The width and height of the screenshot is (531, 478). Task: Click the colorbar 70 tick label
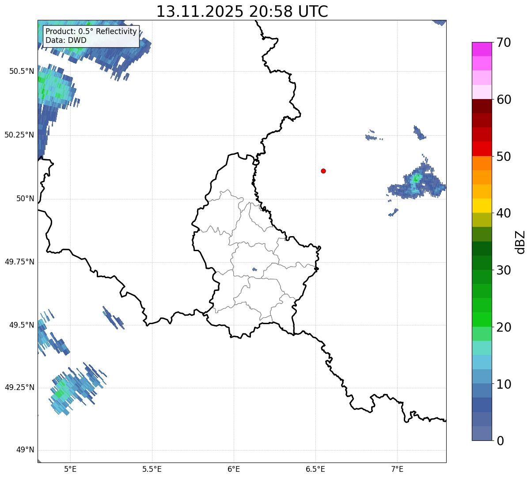coord(504,42)
